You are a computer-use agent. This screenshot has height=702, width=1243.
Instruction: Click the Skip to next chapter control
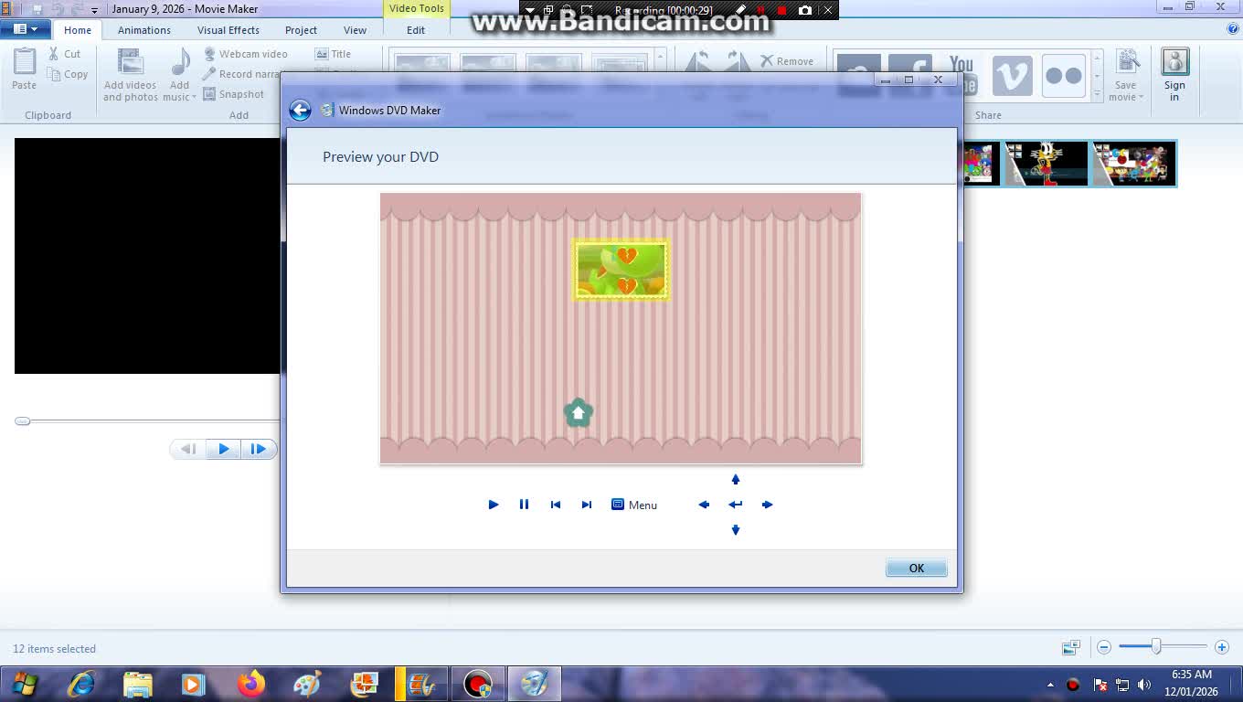coord(586,505)
